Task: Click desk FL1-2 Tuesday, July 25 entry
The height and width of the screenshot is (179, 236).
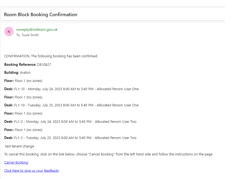Action: click(x=75, y=138)
